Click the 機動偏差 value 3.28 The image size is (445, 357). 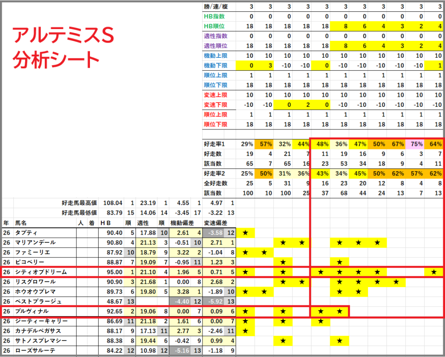(180, 291)
